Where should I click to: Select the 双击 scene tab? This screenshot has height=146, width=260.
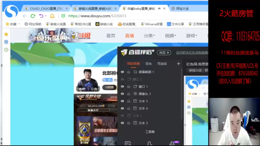point(149,64)
